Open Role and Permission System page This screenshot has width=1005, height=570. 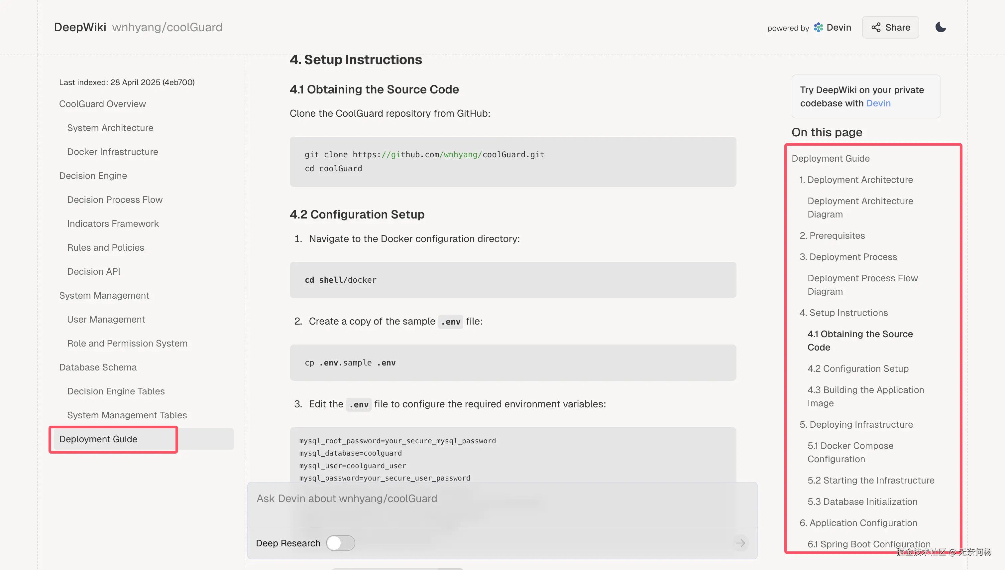pos(127,343)
